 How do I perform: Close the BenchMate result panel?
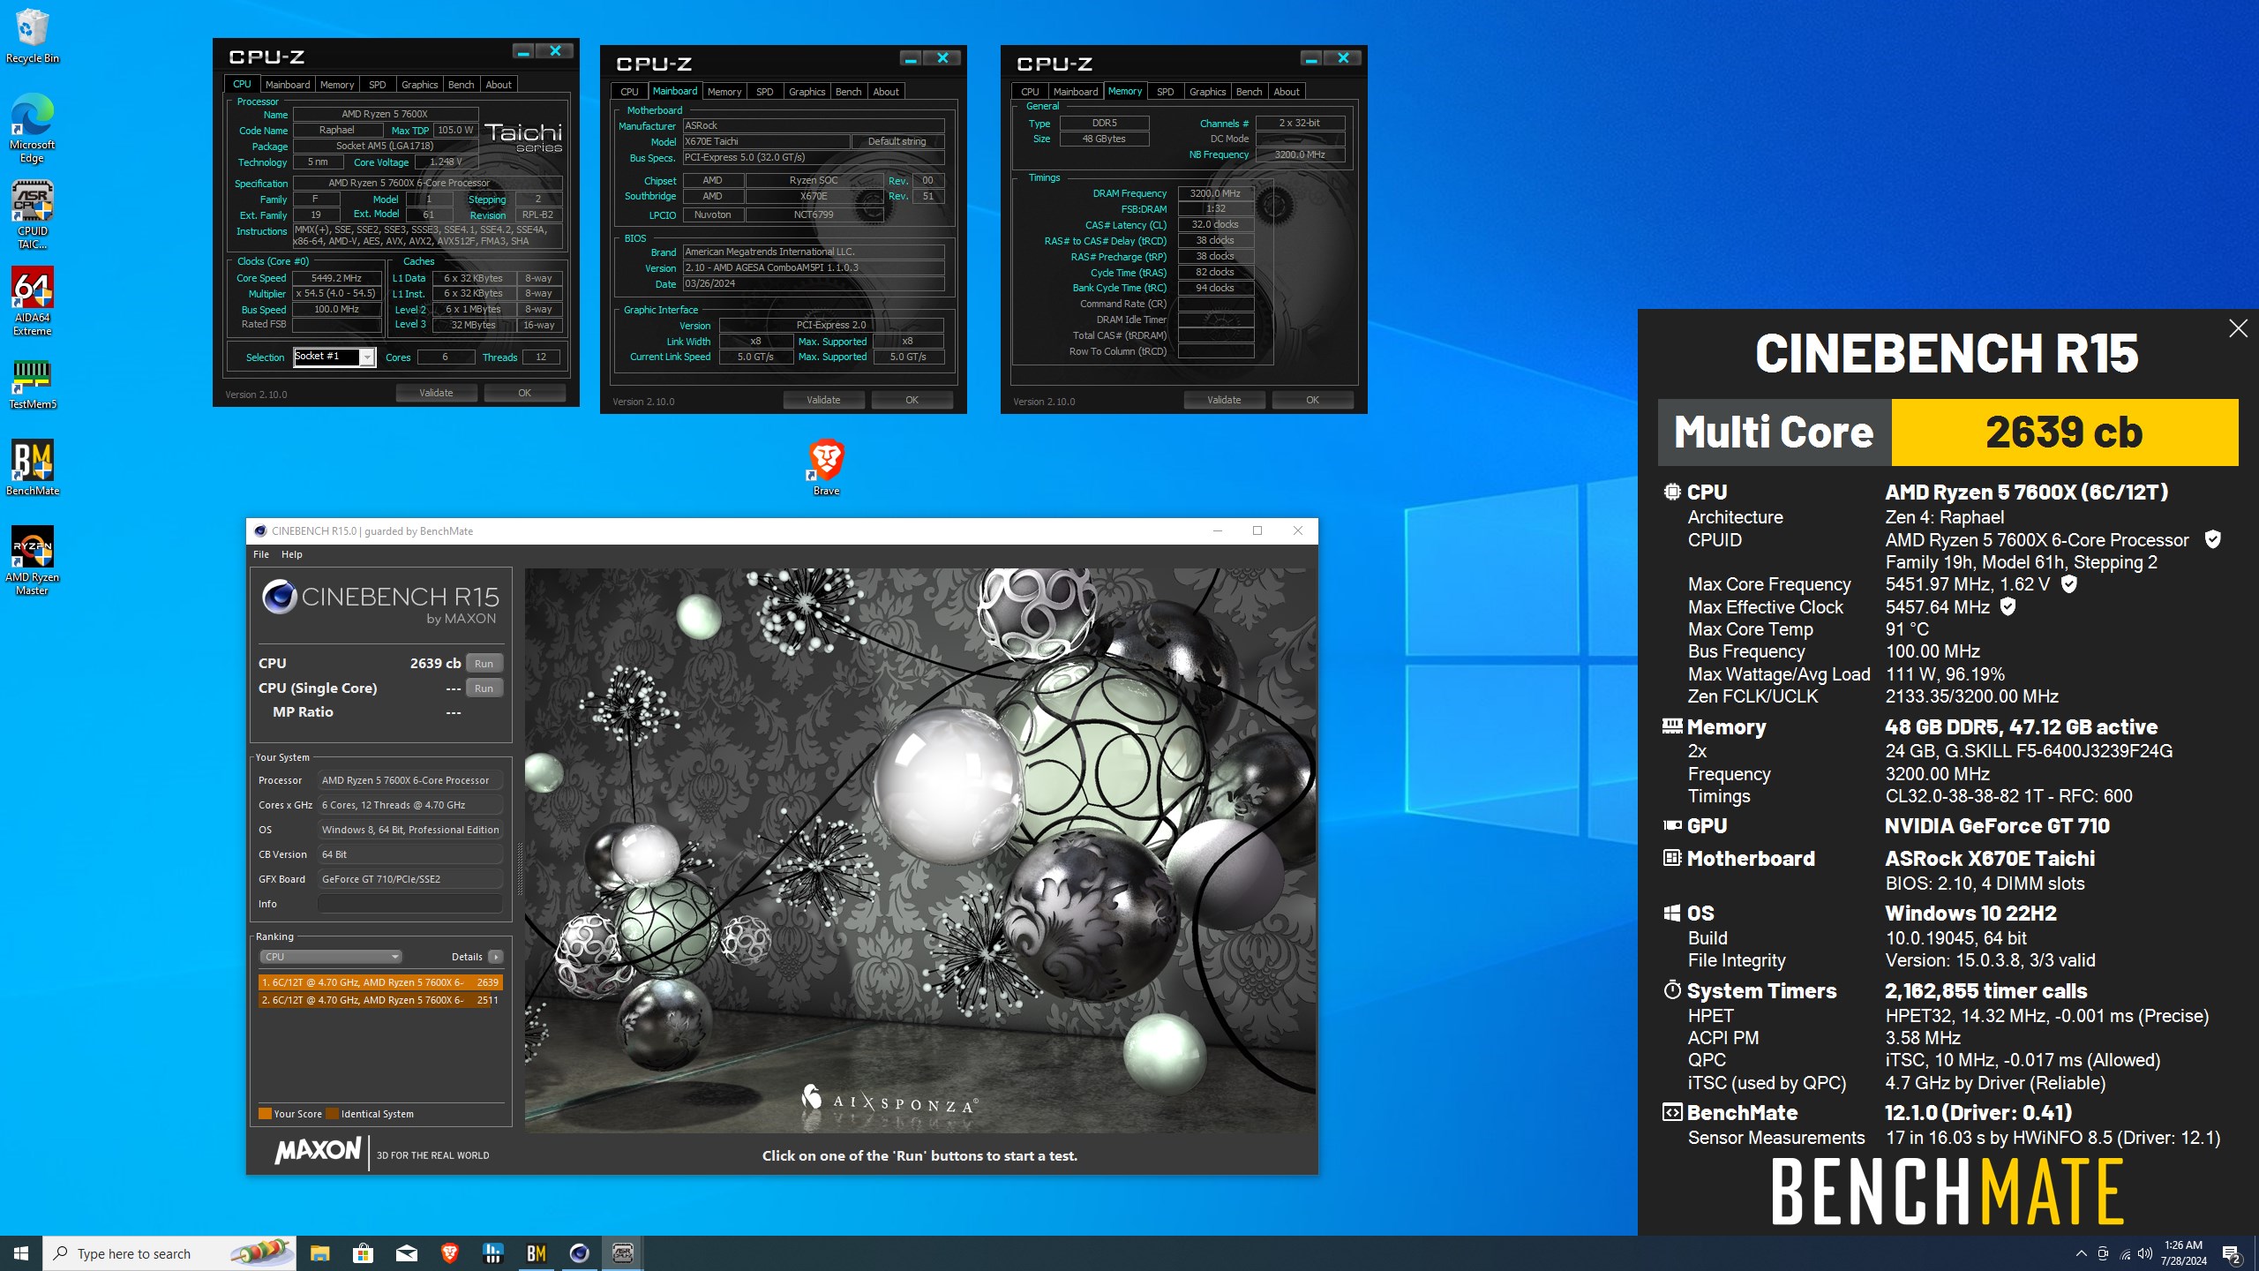click(2238, 328)
